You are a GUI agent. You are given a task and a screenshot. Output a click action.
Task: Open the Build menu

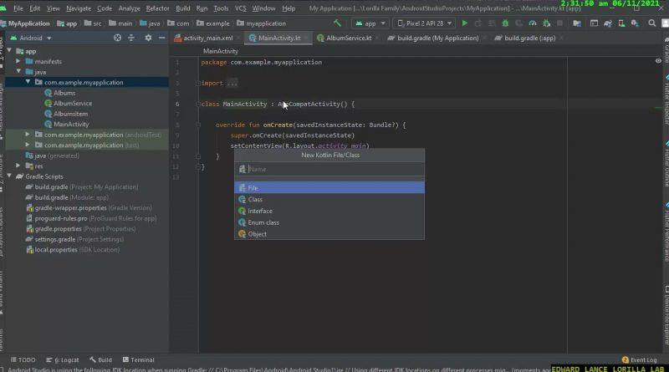(182, 8)
